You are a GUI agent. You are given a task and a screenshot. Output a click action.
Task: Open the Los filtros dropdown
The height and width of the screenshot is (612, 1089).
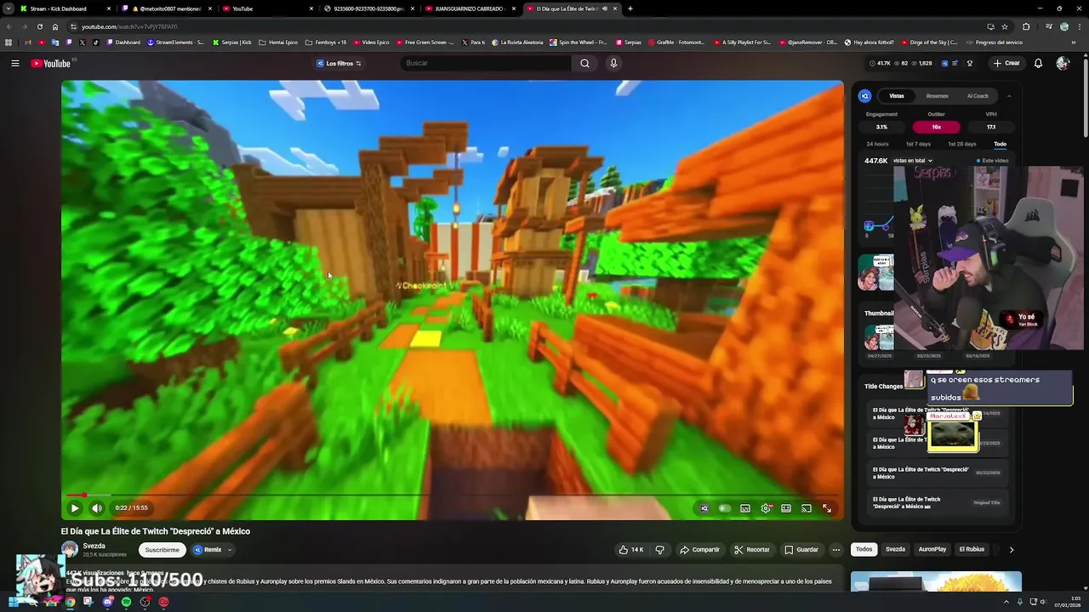point(339,63)
